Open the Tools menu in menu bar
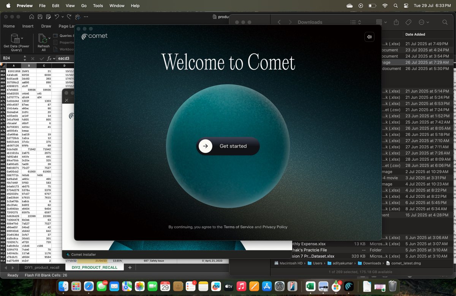This screenshot has height=296, width=456. 98,6
